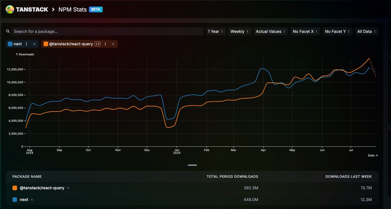
Task: Click the Apr x-axis tick label
Action: [263, 150]
